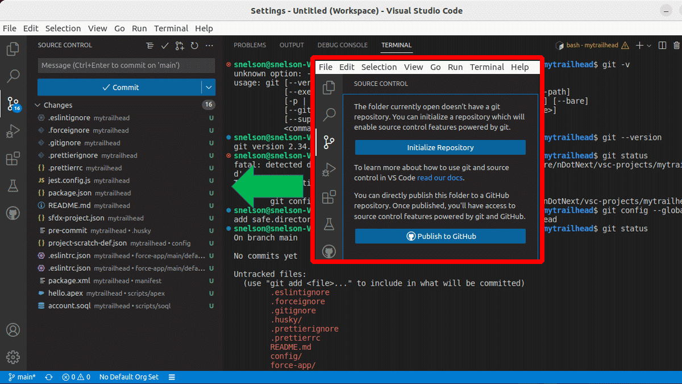Open File menu in the main window

10,28
